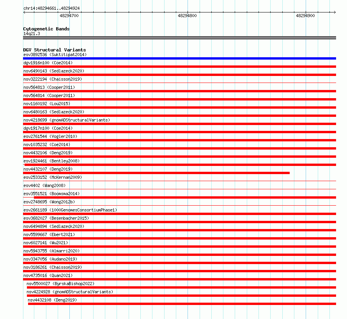The width and height of the screenshot is (347, 319).
Task: Open esv1924461 (Bentley2008) variant
Action: point(51,161)
